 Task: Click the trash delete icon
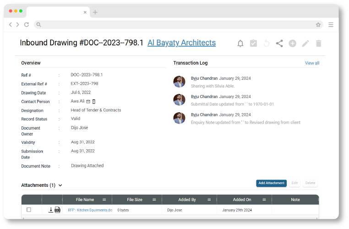click(319, 44)
